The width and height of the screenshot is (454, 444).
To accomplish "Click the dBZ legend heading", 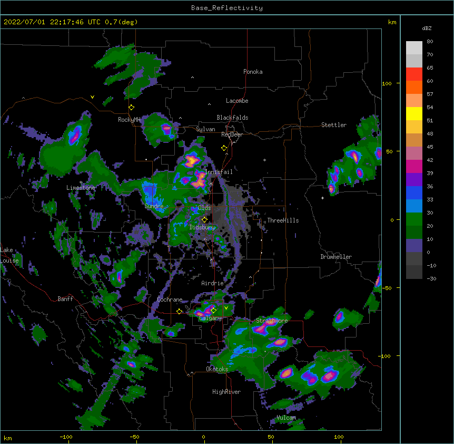I will point(427,28).
